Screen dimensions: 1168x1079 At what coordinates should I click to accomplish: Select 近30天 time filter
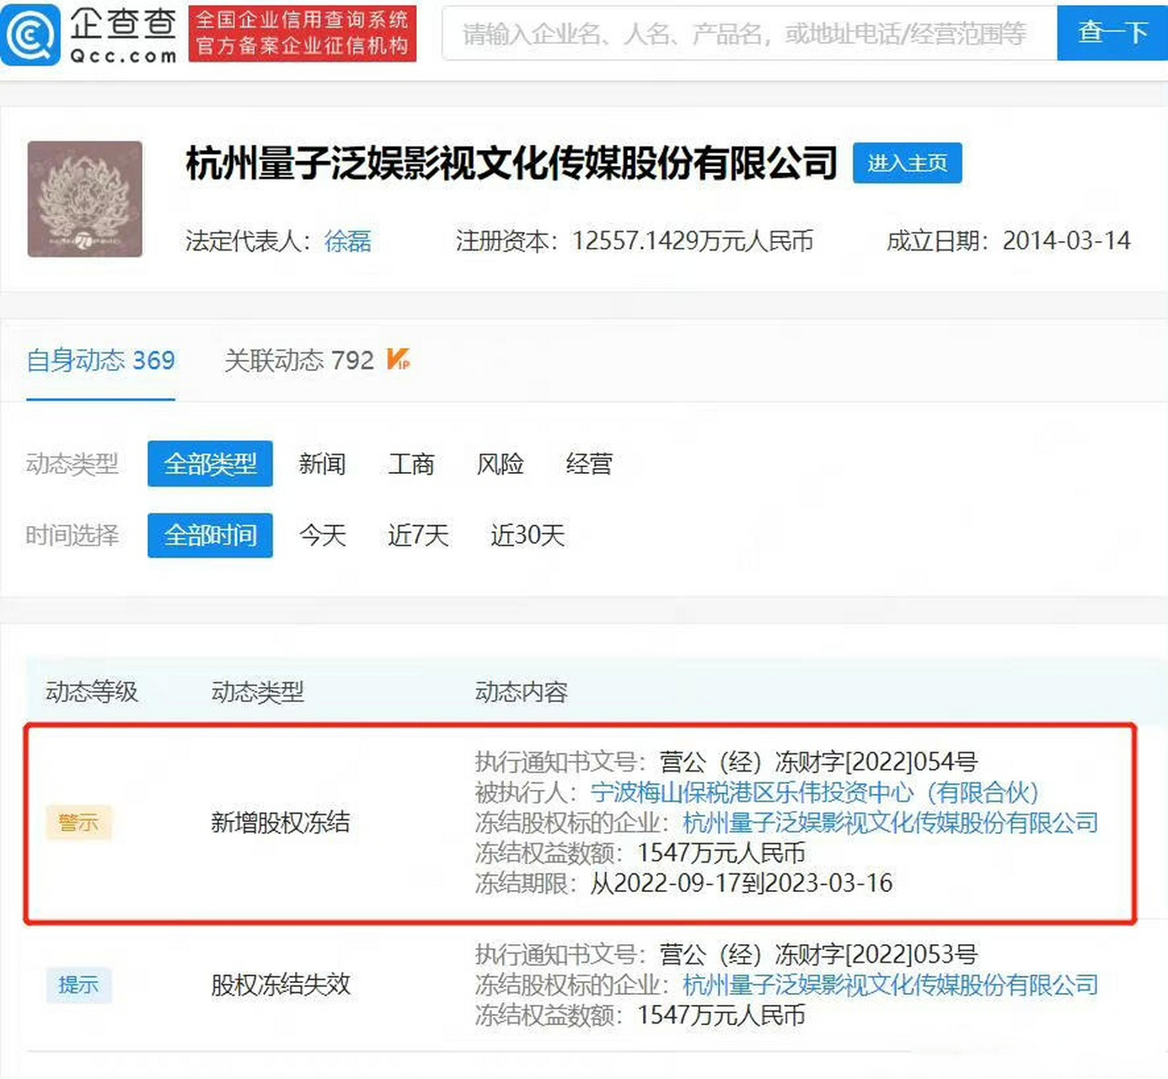point(528,535)
